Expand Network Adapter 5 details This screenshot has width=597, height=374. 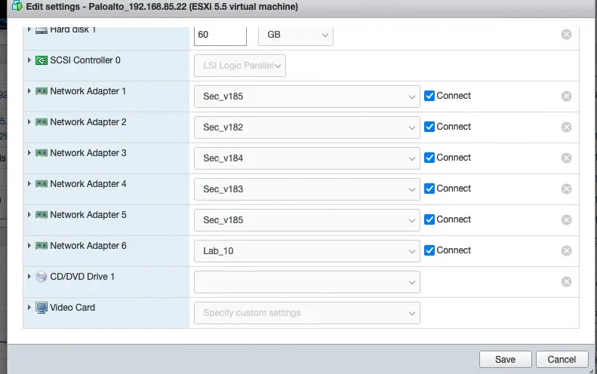[x=29, y=215]
